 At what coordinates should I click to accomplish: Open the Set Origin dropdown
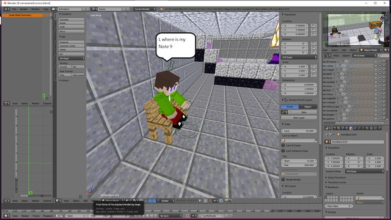pos(71,59)
